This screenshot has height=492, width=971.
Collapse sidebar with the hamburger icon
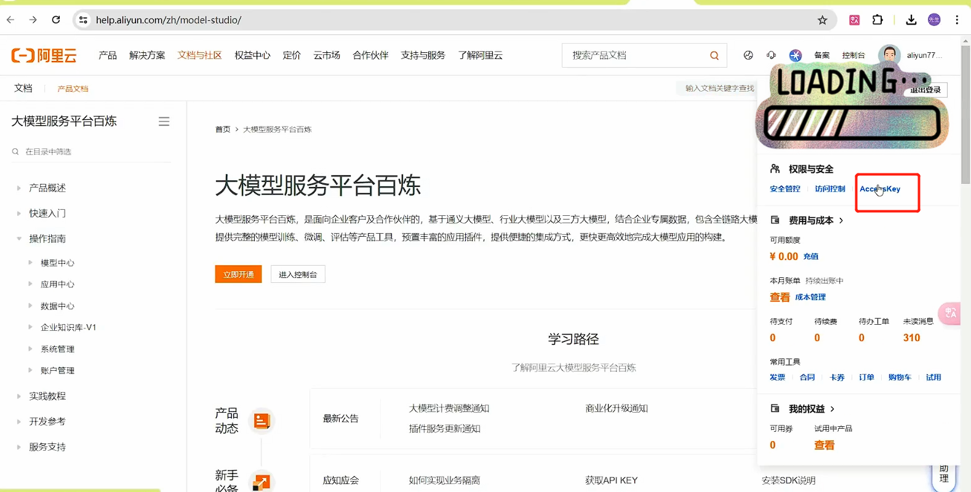point(164,122)
